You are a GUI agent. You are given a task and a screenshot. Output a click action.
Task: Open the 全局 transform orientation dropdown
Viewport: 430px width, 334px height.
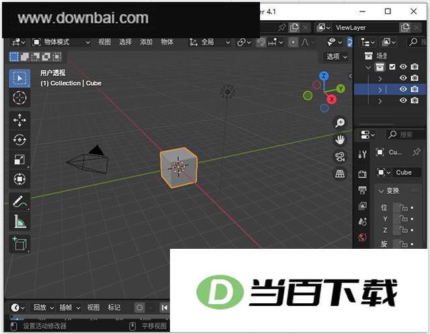210,42
